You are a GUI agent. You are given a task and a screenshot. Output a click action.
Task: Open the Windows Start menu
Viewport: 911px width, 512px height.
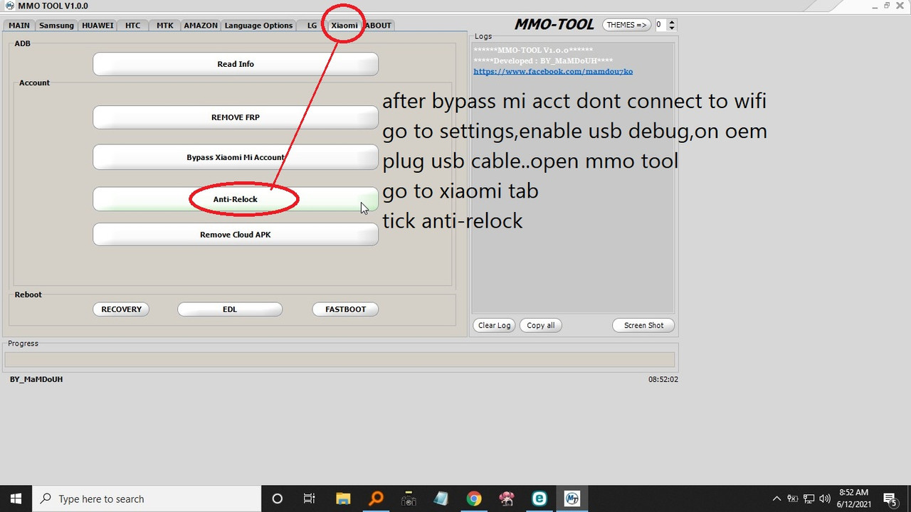(x=16, y=498)
